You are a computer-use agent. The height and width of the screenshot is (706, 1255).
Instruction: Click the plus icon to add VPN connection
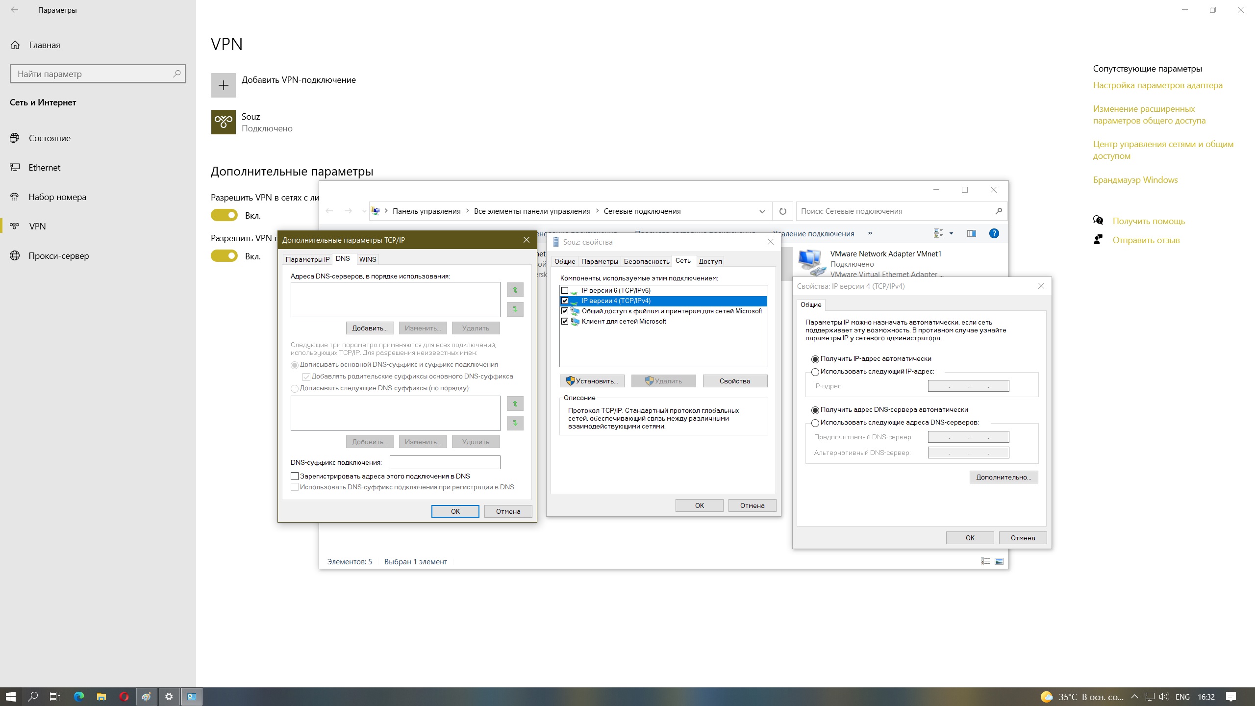coord(223,85)
